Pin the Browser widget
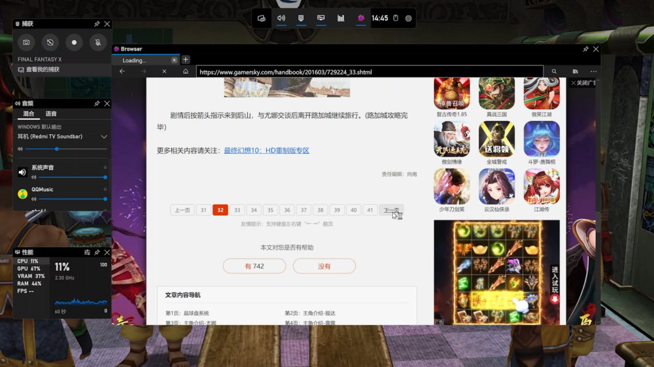 585,49
